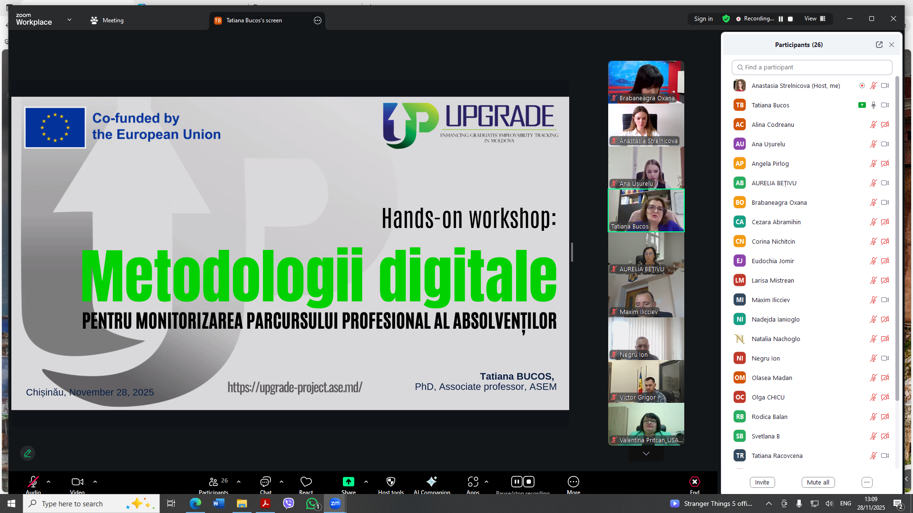Click the Invite button
The height and width of the screenshot is (513, 913).
762,482
